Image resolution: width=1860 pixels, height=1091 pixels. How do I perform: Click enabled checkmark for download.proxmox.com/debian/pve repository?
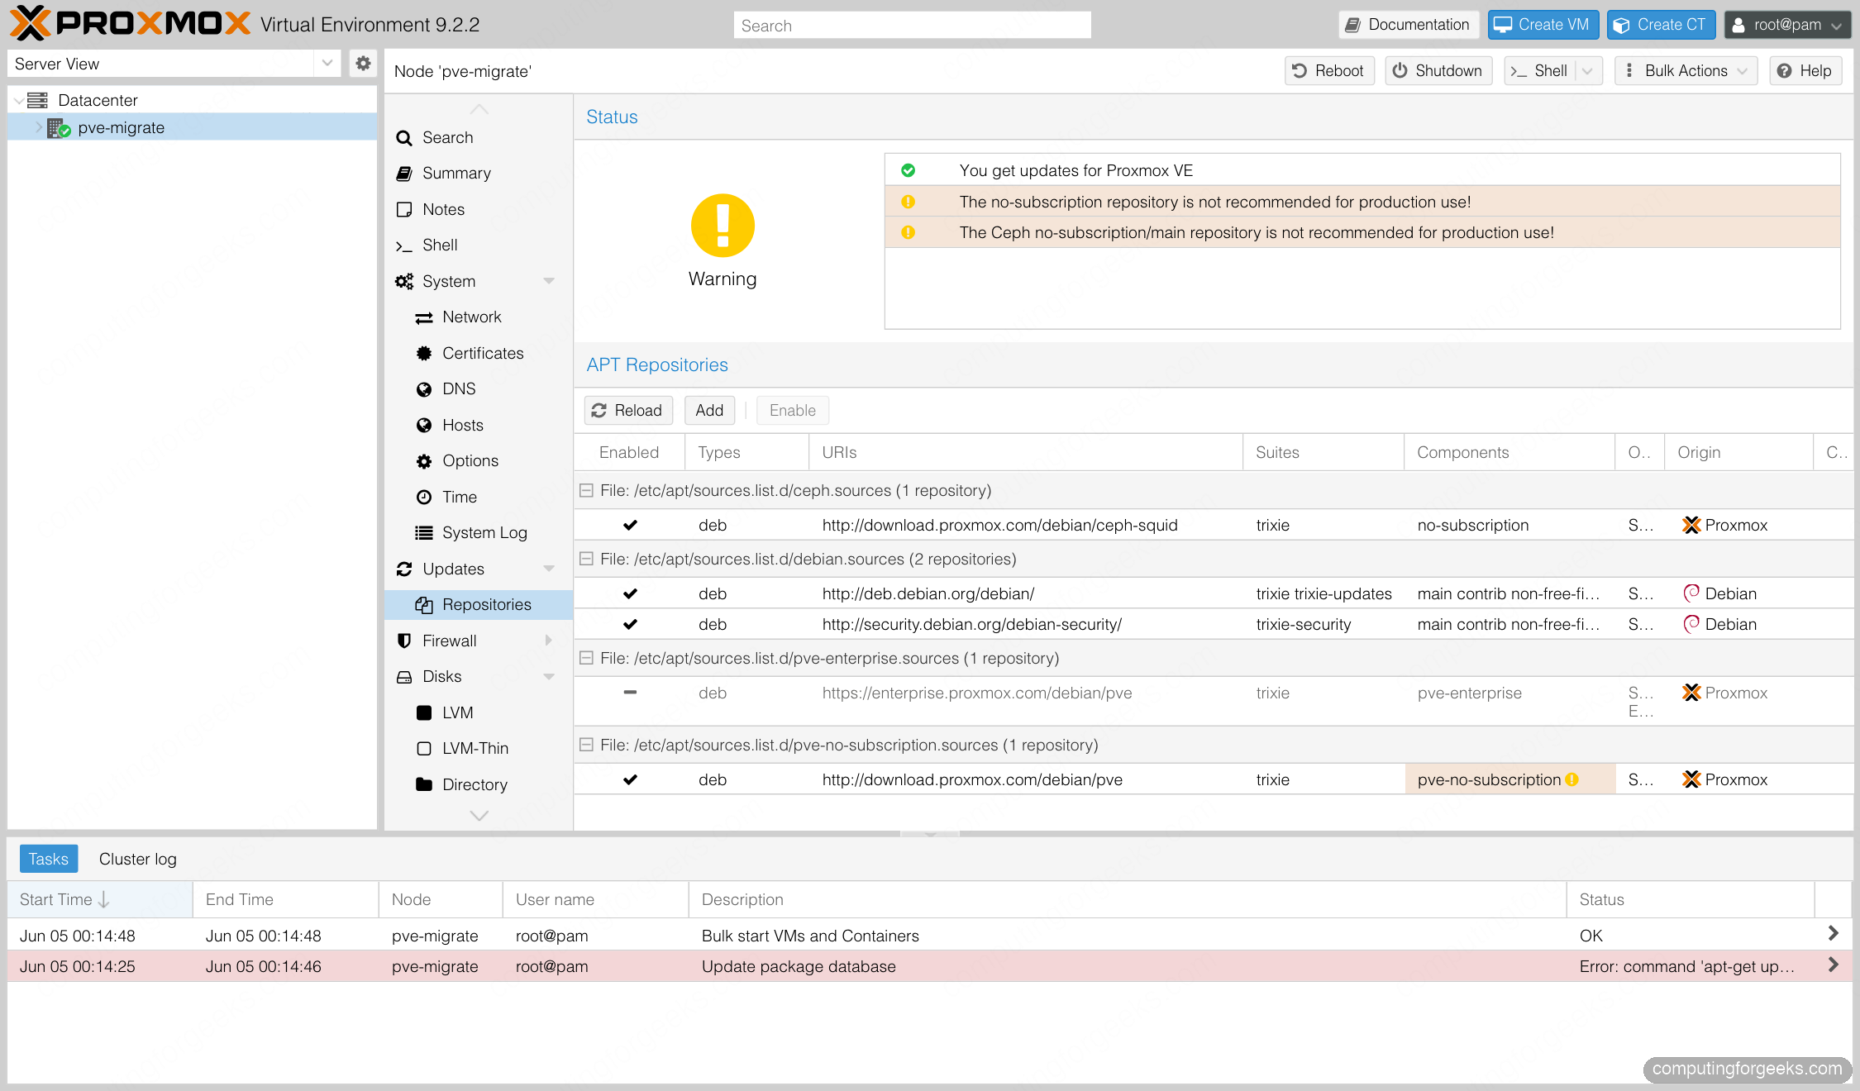point(630,779)
